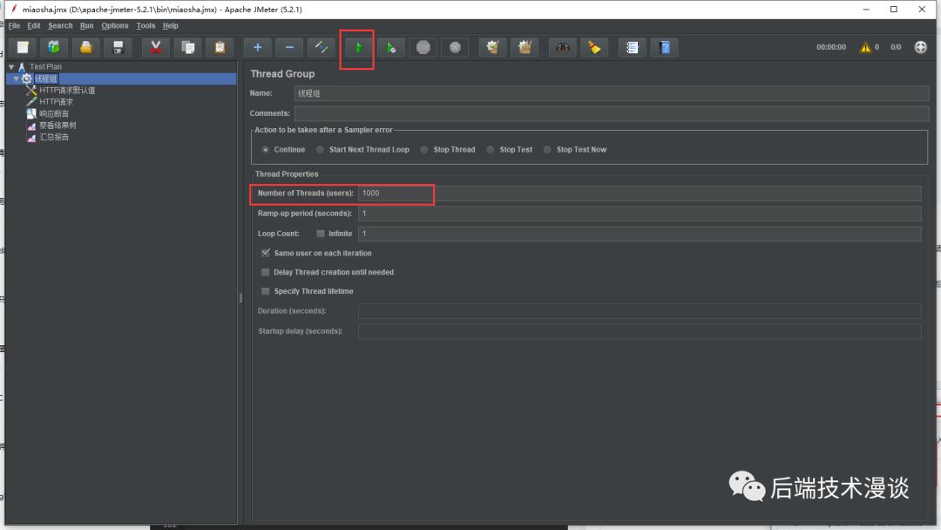Show log viewer via warning triangle icon
941x530 pixels.
pyautogui.click(x=865, y=47)
